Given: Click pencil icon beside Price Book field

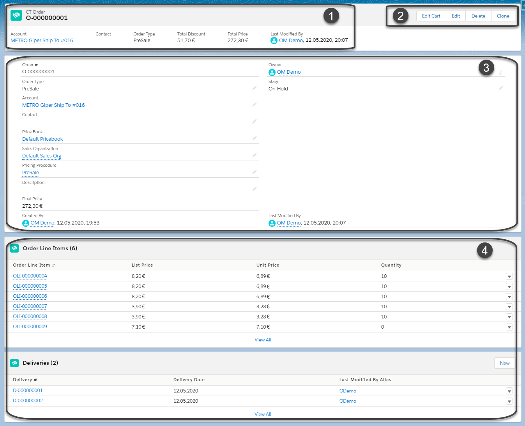Looking at the screenshot, I should [x=255, y=138].
